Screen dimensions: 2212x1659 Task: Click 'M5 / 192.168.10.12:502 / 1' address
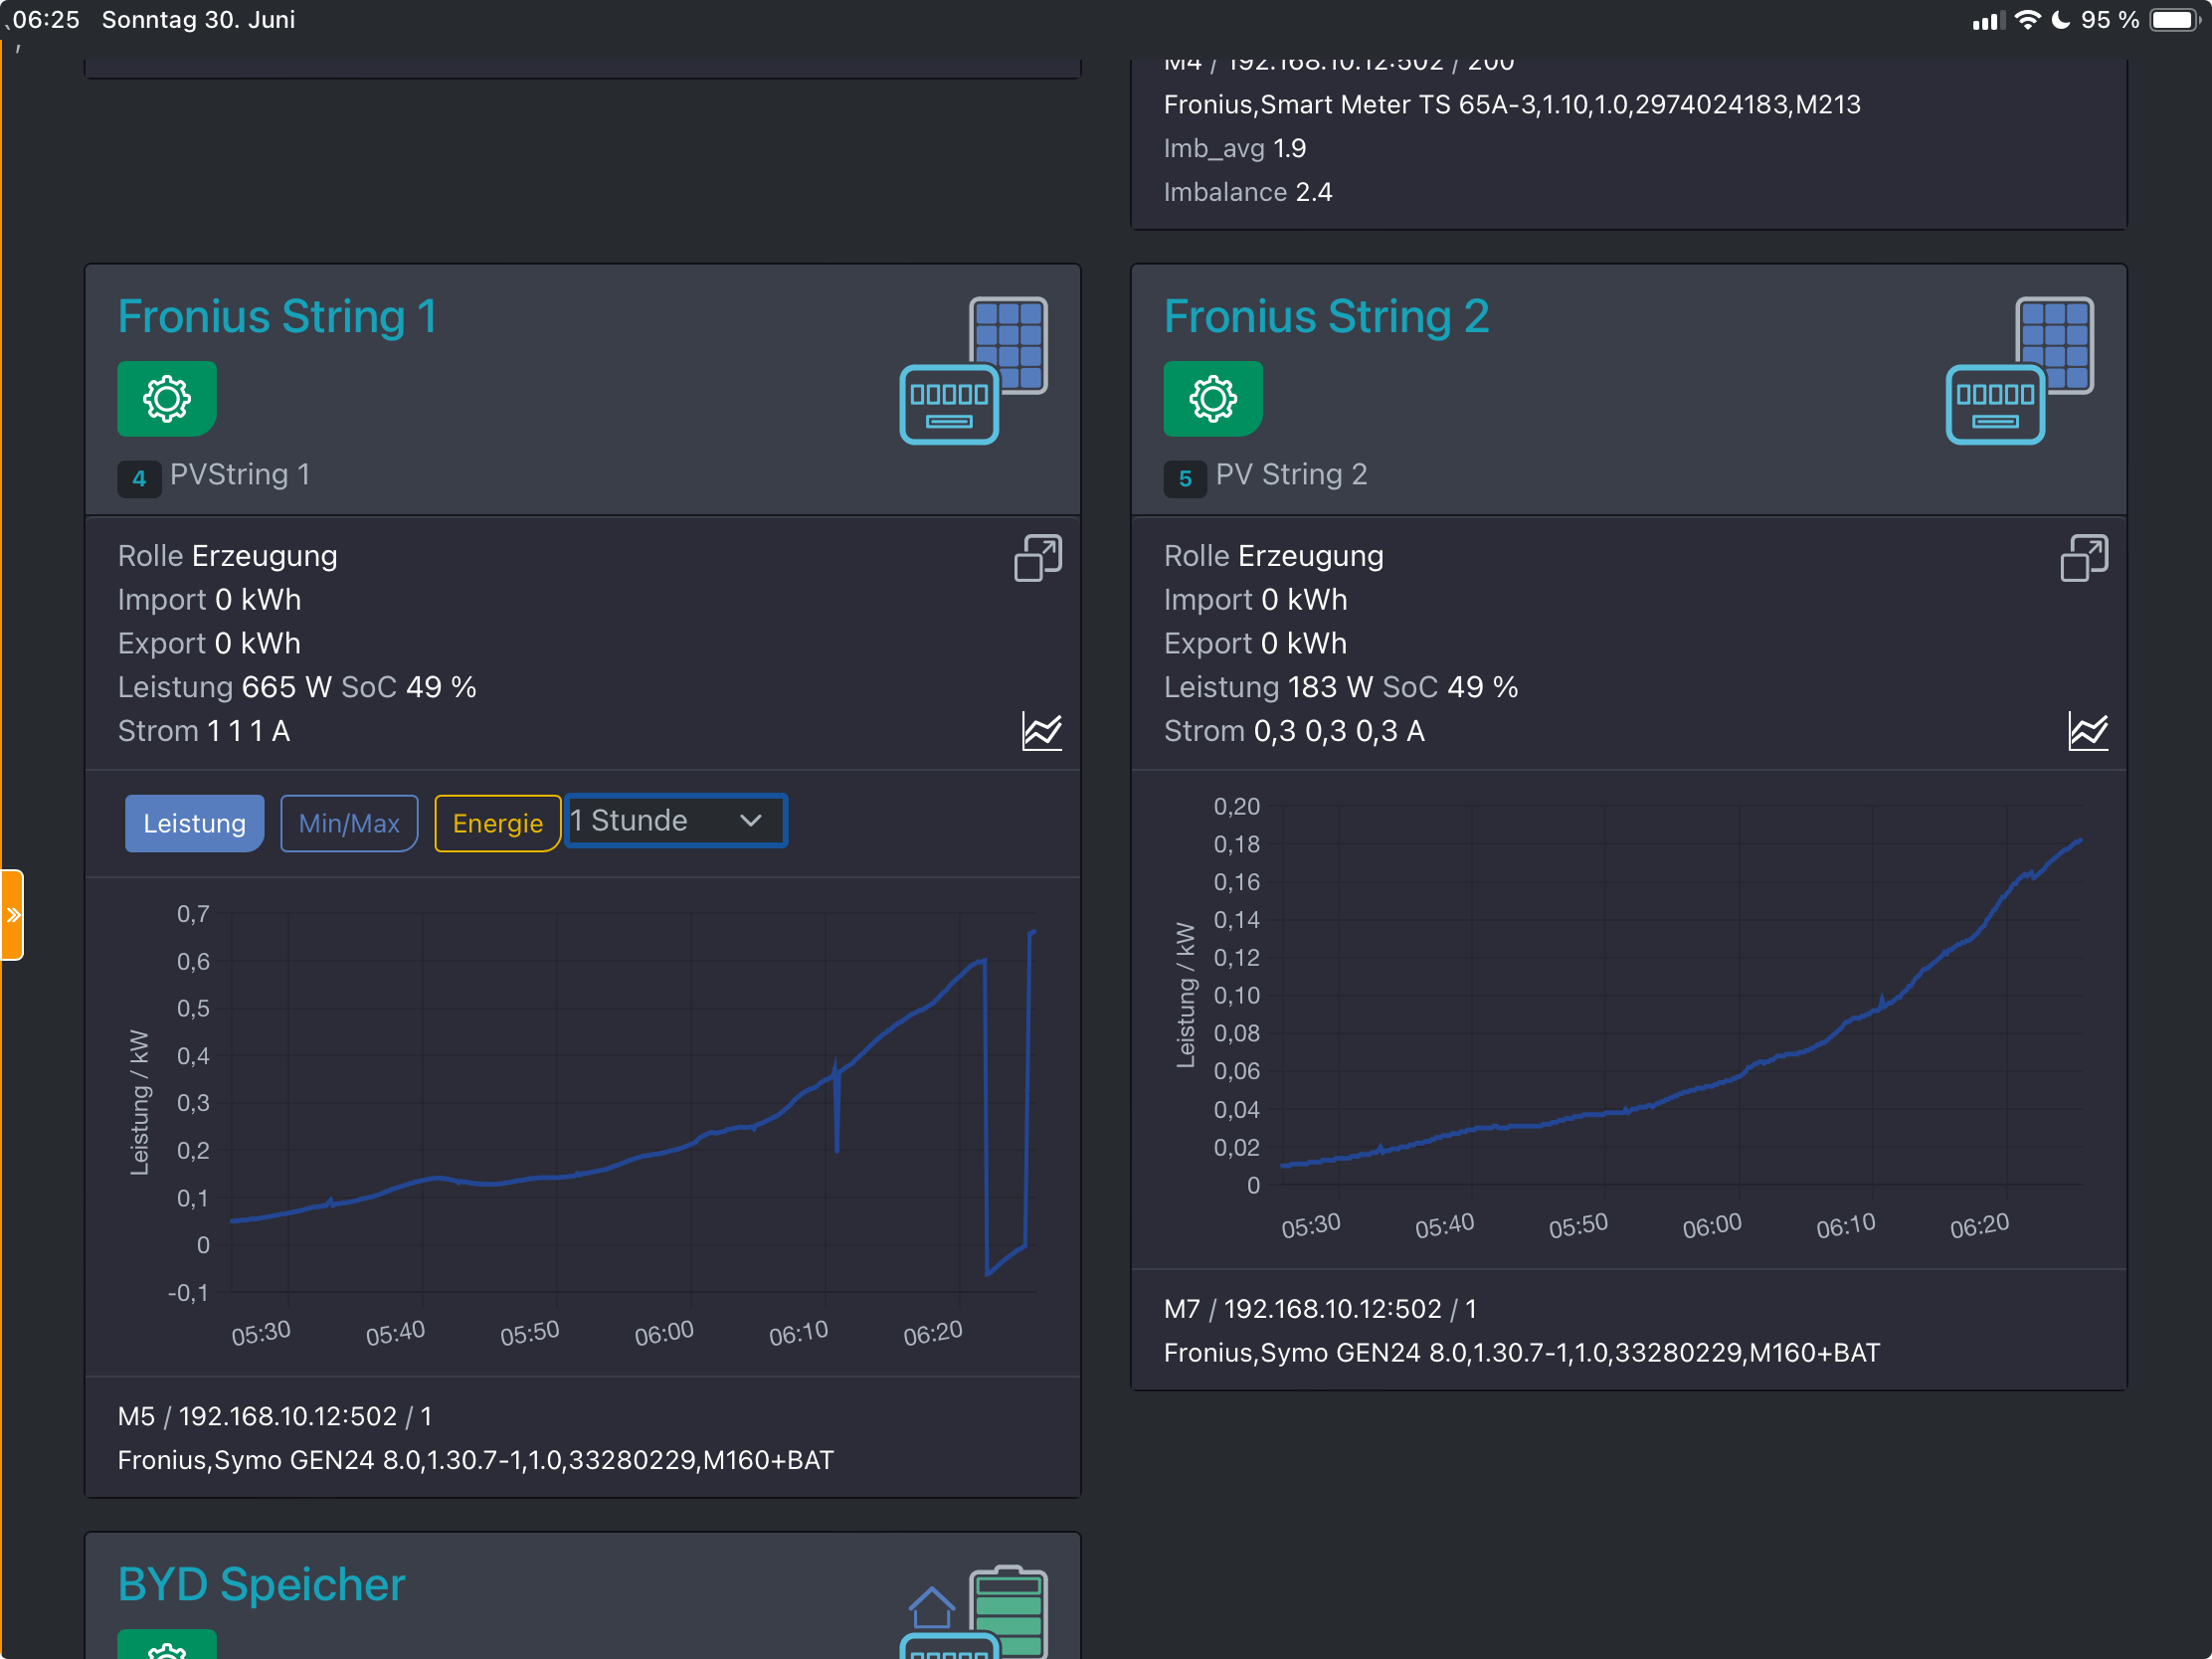[x=275, y=1416]
